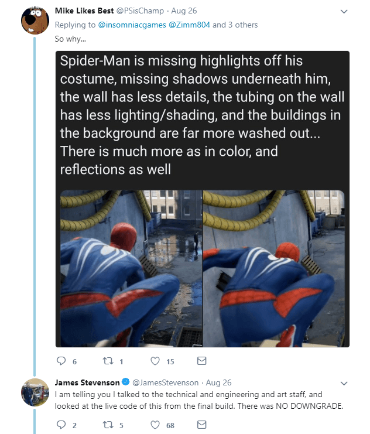370x434 pixels.
Task: Reply to Mike Likes Best's tweet
Action: point(60,361)
